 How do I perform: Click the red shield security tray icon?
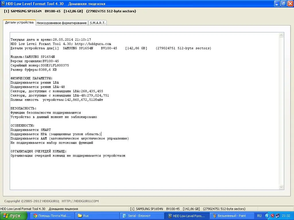pyautogui.click(x=273, y=216)
